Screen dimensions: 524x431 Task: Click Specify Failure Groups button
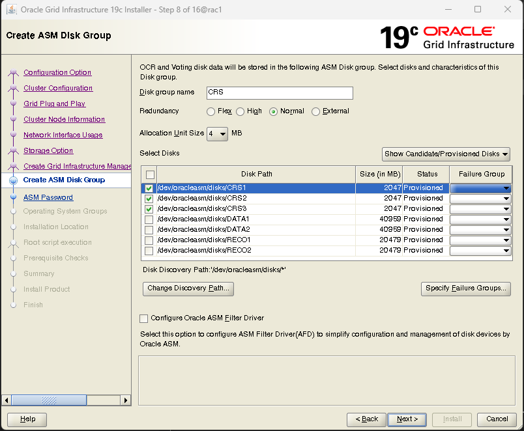coord(466,289)
